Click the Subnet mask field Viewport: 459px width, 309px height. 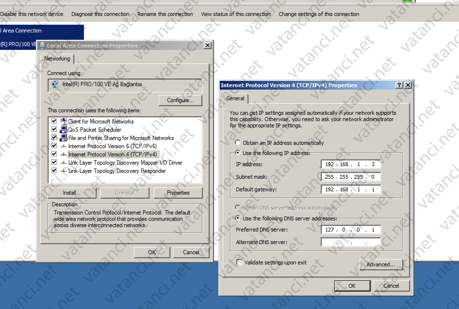(350, 177)
